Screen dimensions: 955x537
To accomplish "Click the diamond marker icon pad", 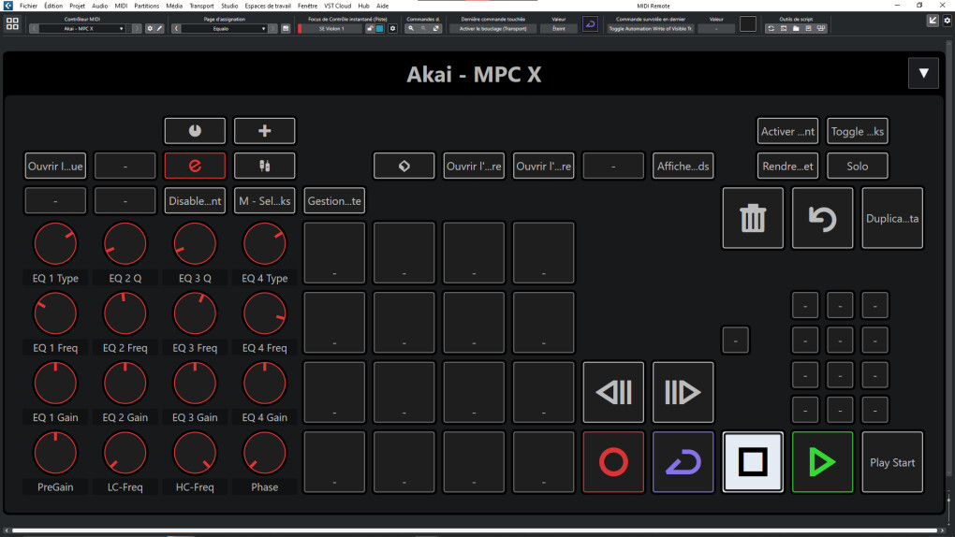I will (404, 166).
